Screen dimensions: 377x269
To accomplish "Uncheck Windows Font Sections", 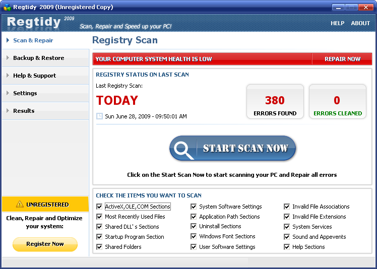I will pyautogui.click(x=194, y=236).
